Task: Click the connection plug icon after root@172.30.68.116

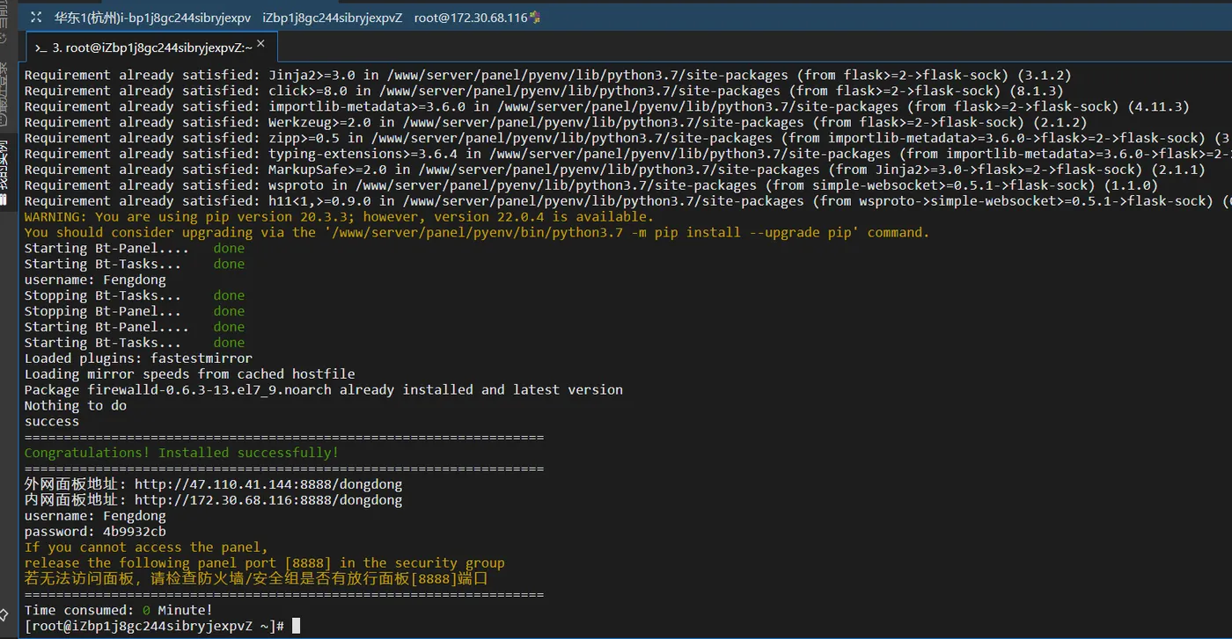Action: 535,18
